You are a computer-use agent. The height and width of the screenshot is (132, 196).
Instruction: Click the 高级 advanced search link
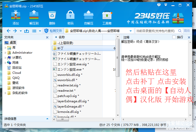point(187,30)
